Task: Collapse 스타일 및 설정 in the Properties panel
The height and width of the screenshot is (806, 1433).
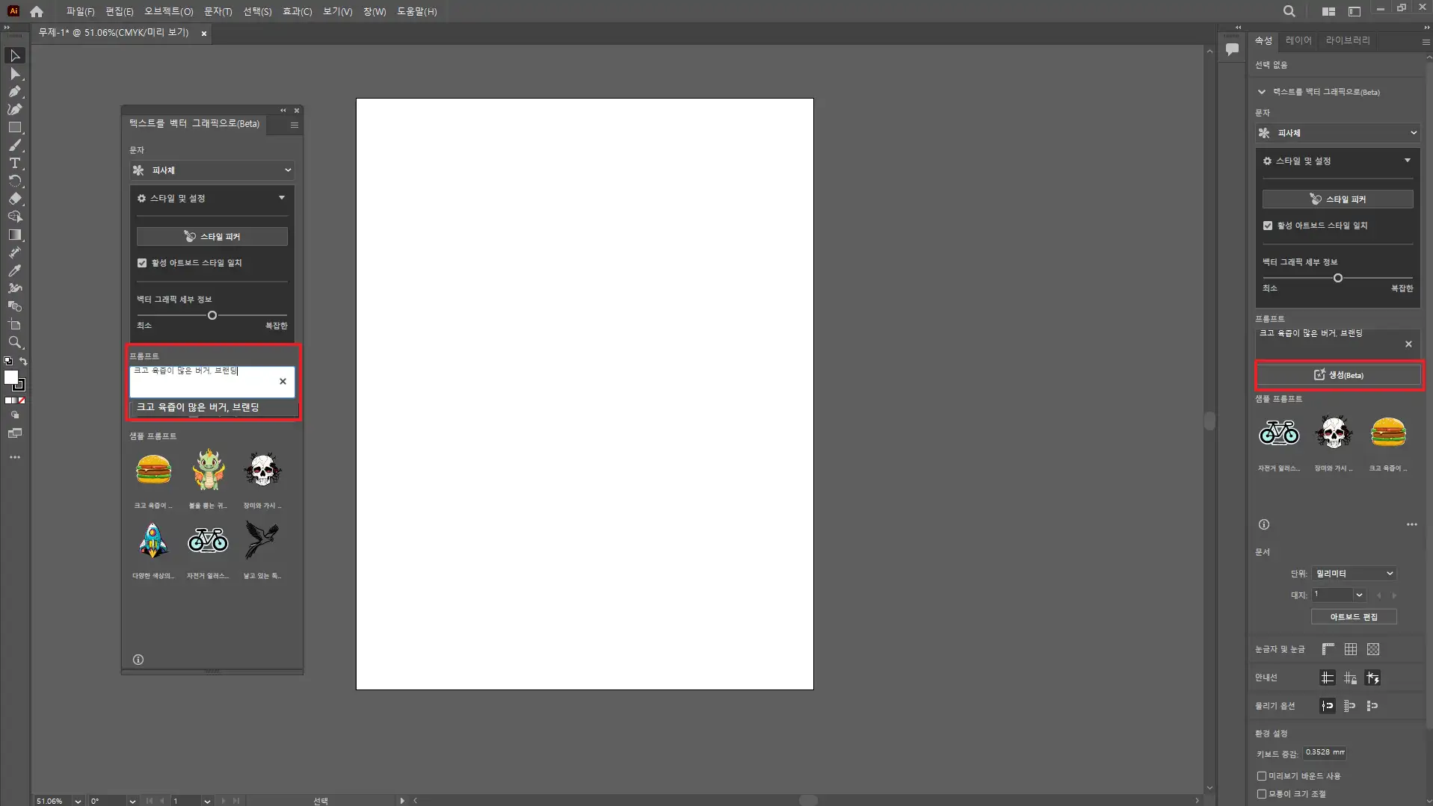Action: [x=1408, y=161]
